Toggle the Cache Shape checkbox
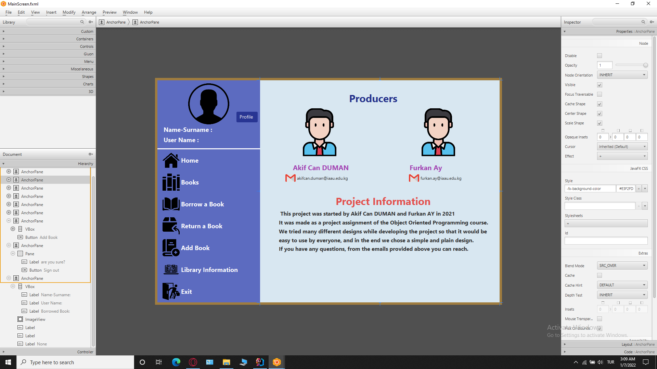Viewport: 657px width, 369px height. [x=600, y=104]
